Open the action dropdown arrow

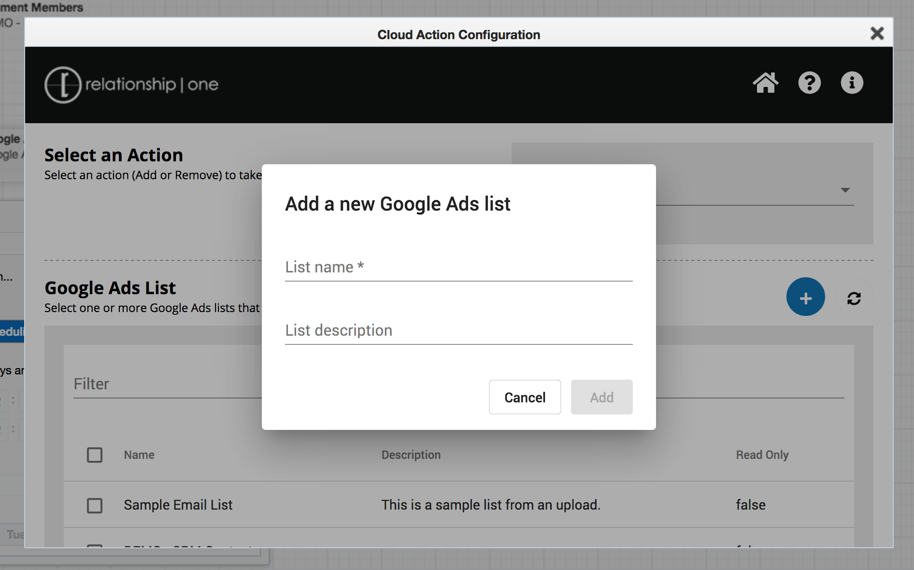click(845, 190)
